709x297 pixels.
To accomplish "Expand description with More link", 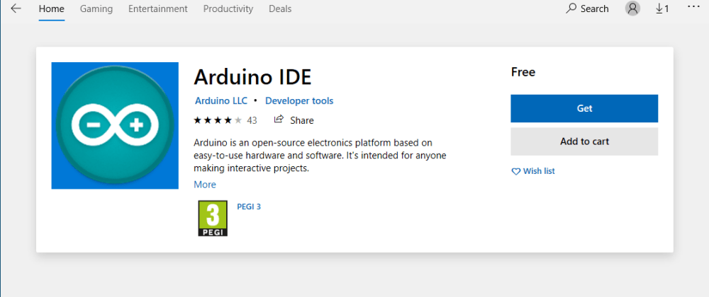I will click(x=205, y=185).
